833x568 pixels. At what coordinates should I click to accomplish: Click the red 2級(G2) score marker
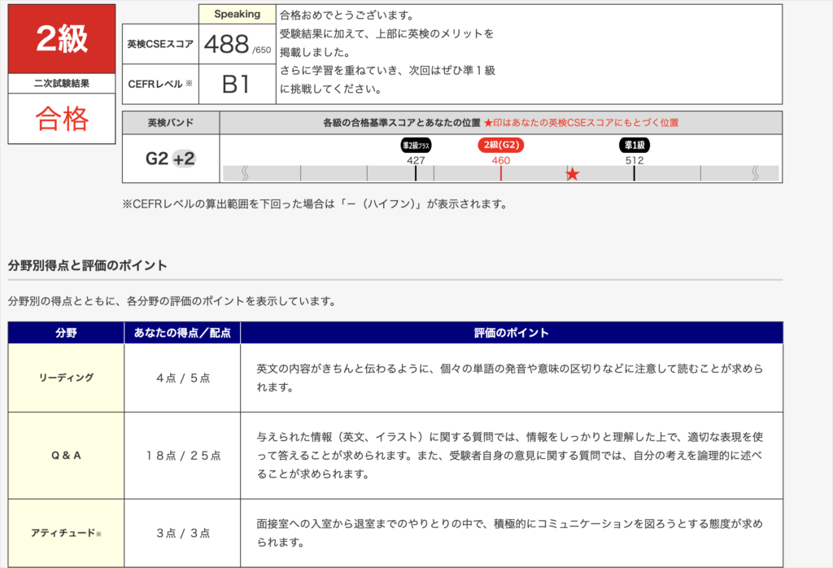(499, 146)
